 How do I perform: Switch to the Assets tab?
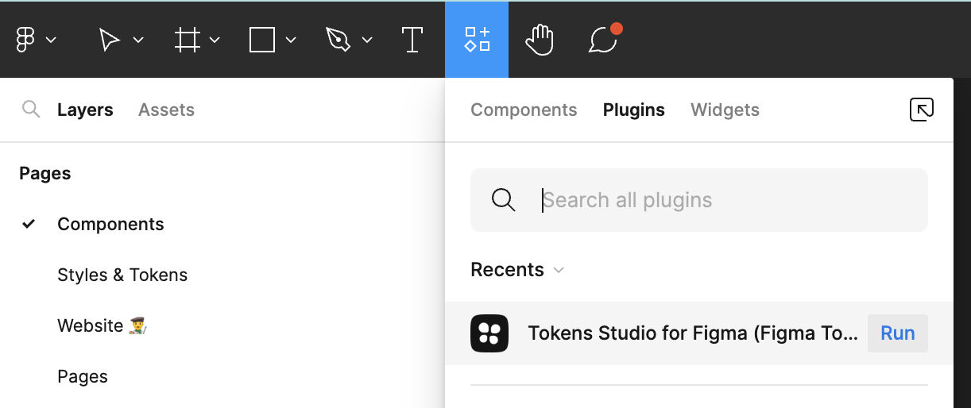(166, 110)
